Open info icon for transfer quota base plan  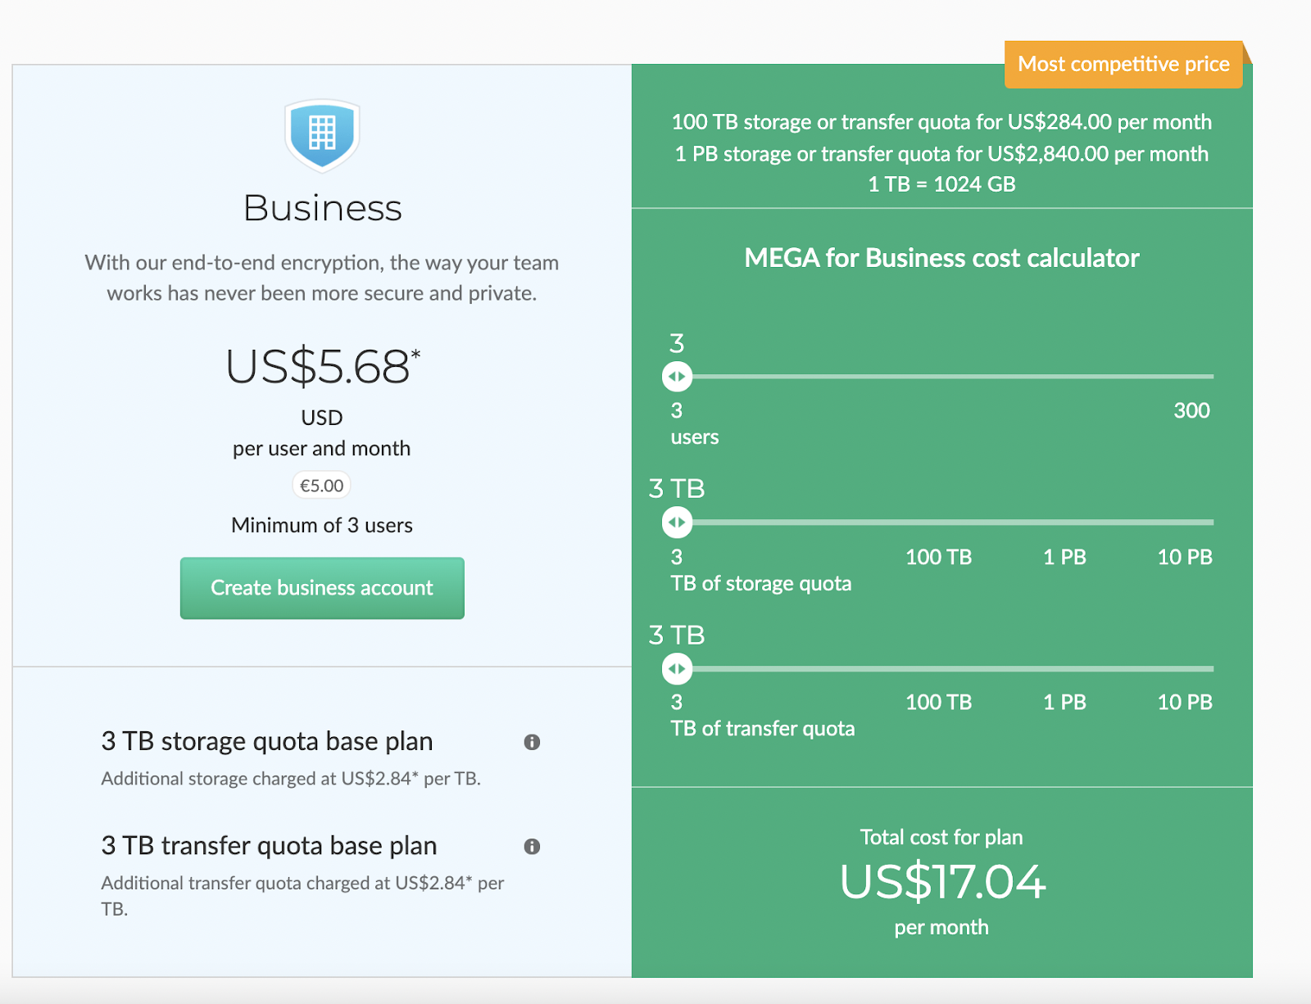tap(532, 847)
